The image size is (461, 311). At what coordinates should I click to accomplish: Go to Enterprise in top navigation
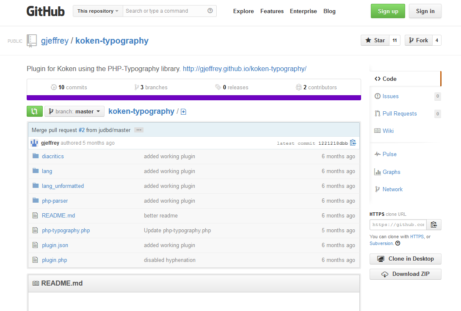coord(304,11)
